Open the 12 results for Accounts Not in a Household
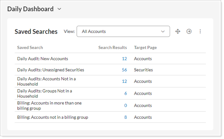 coord(124,81)
